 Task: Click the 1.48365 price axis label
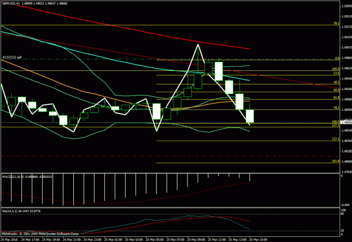point(346,141)
